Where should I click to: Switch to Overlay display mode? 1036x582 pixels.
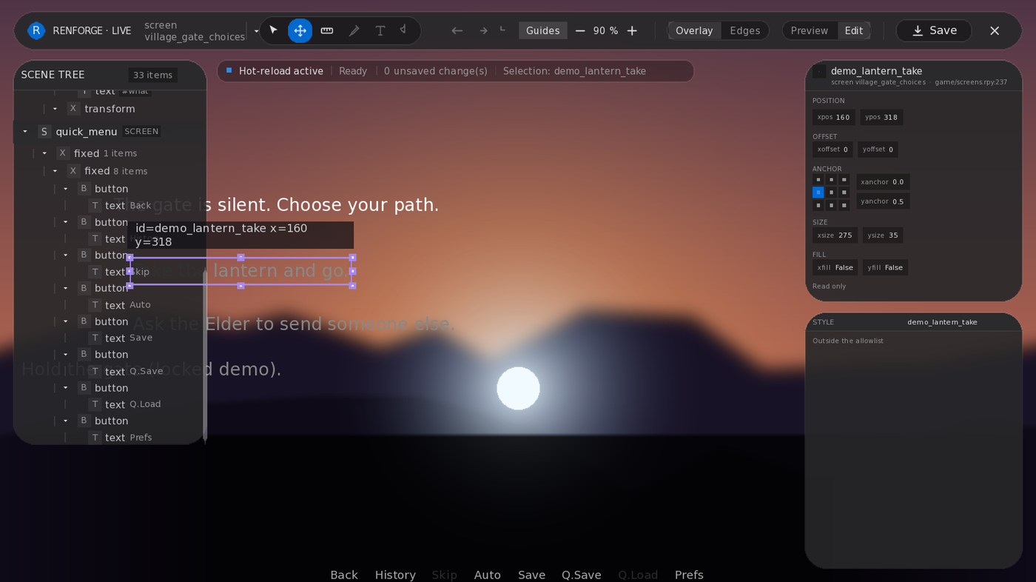(694, 30)
